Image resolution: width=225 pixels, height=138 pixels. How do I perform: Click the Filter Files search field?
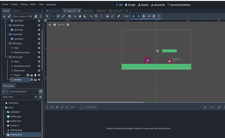pyautogui.click(x=19, y=97)
